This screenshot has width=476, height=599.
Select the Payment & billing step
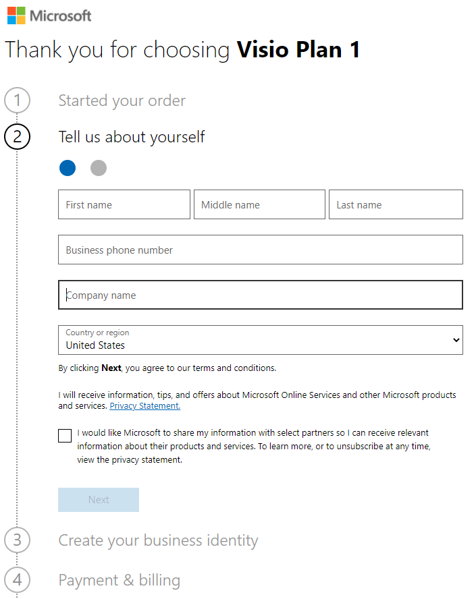[119, 580]
